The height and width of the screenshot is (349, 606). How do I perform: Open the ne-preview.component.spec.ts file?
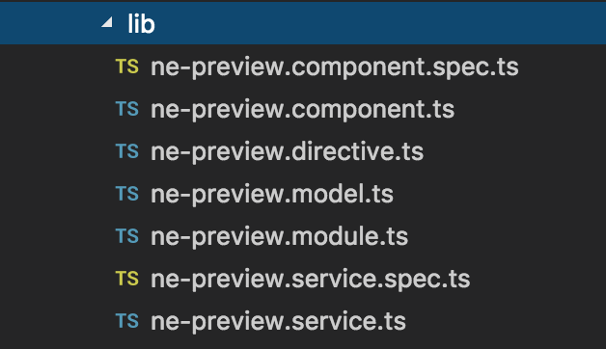(334, 67)
